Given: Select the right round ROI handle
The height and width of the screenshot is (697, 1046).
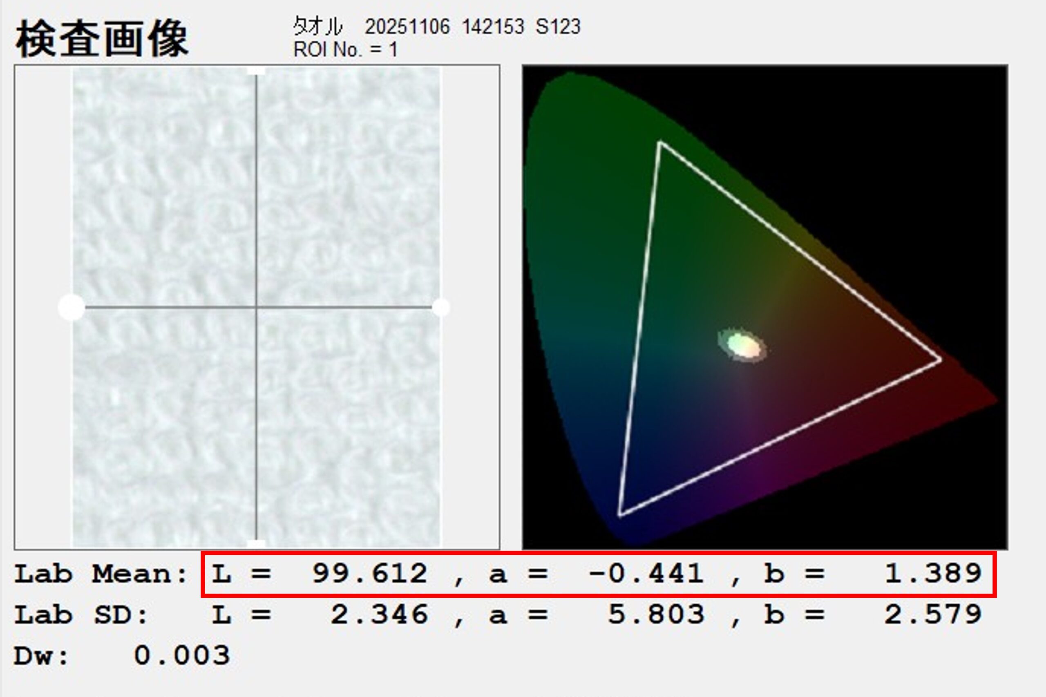Looking at the screenshot, I should pos(441,307).
